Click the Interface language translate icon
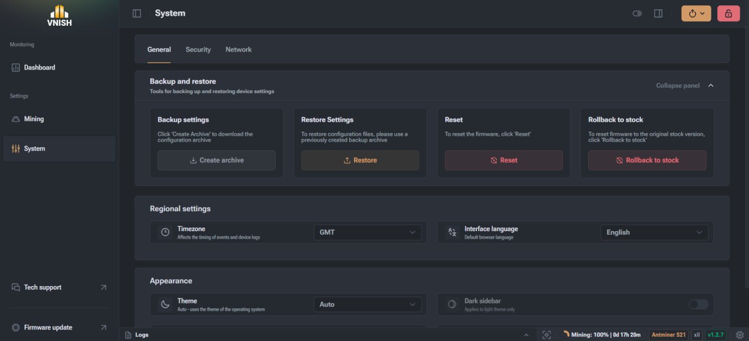 coord(452,233)
